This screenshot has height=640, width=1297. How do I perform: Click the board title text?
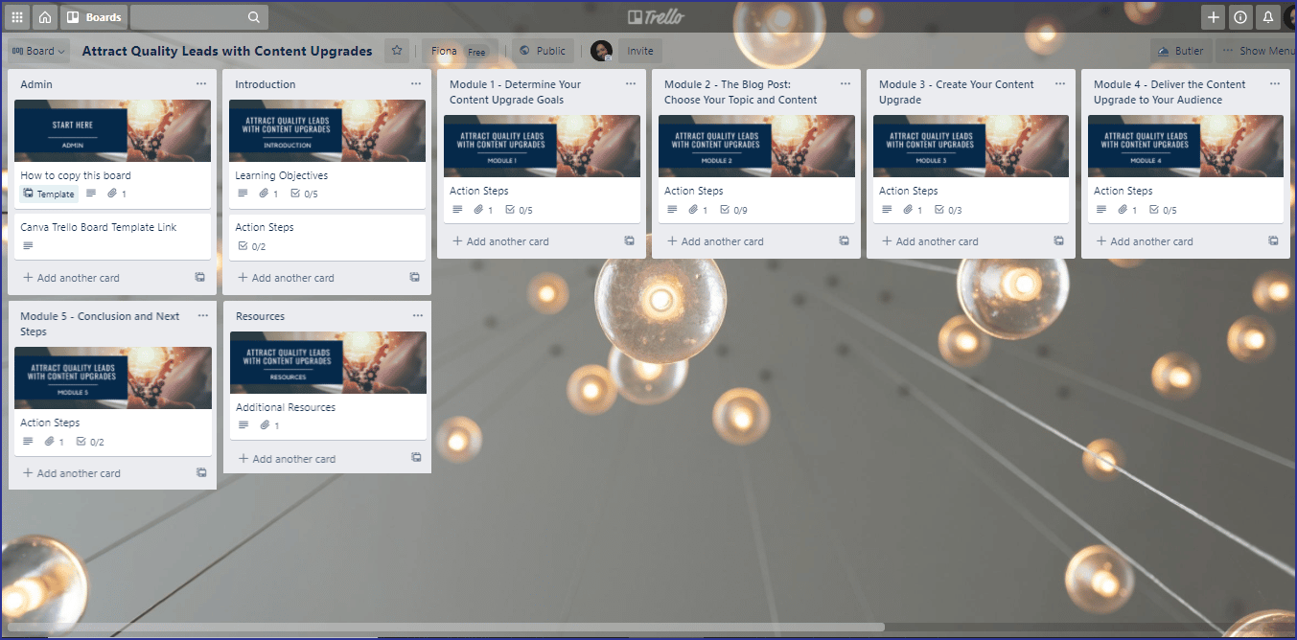click(227, 51)
